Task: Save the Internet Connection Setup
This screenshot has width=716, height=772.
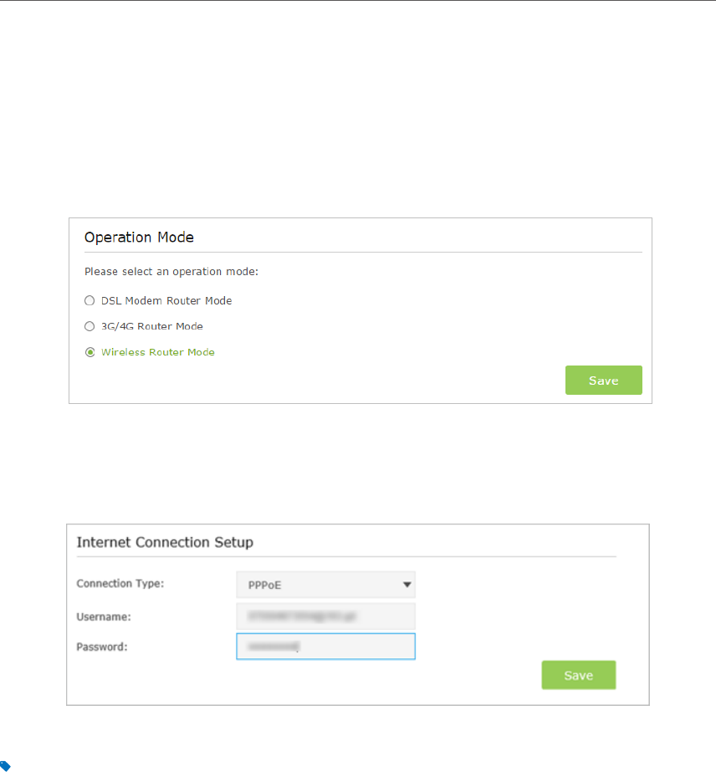Action: 578,675
